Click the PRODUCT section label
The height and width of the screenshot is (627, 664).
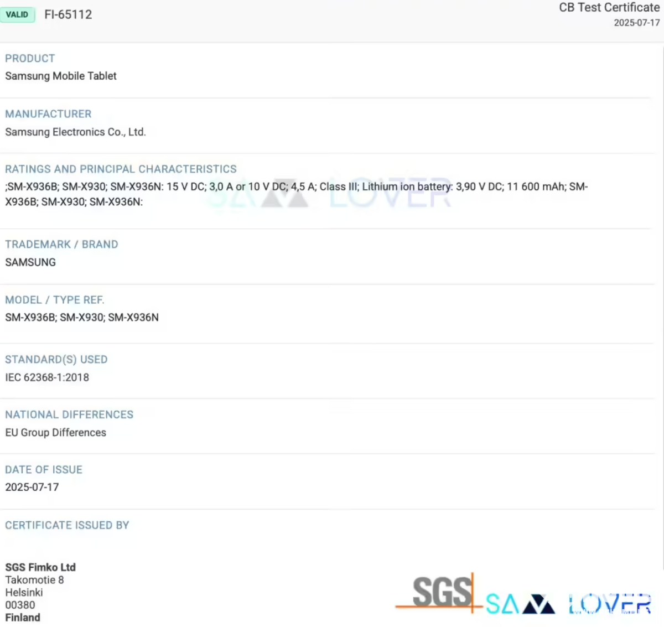click(30, 58)
